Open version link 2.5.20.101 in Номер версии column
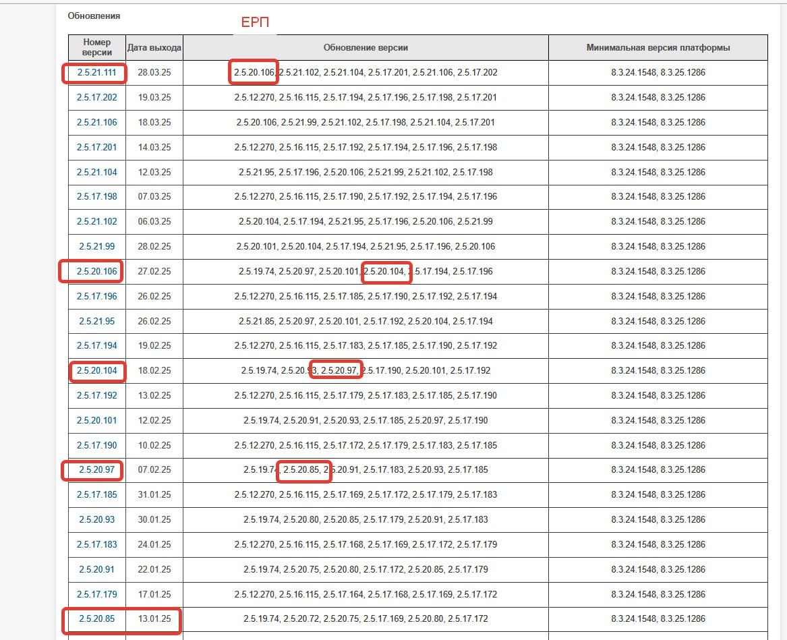The image size is (787, 640). tap(96, 421)
